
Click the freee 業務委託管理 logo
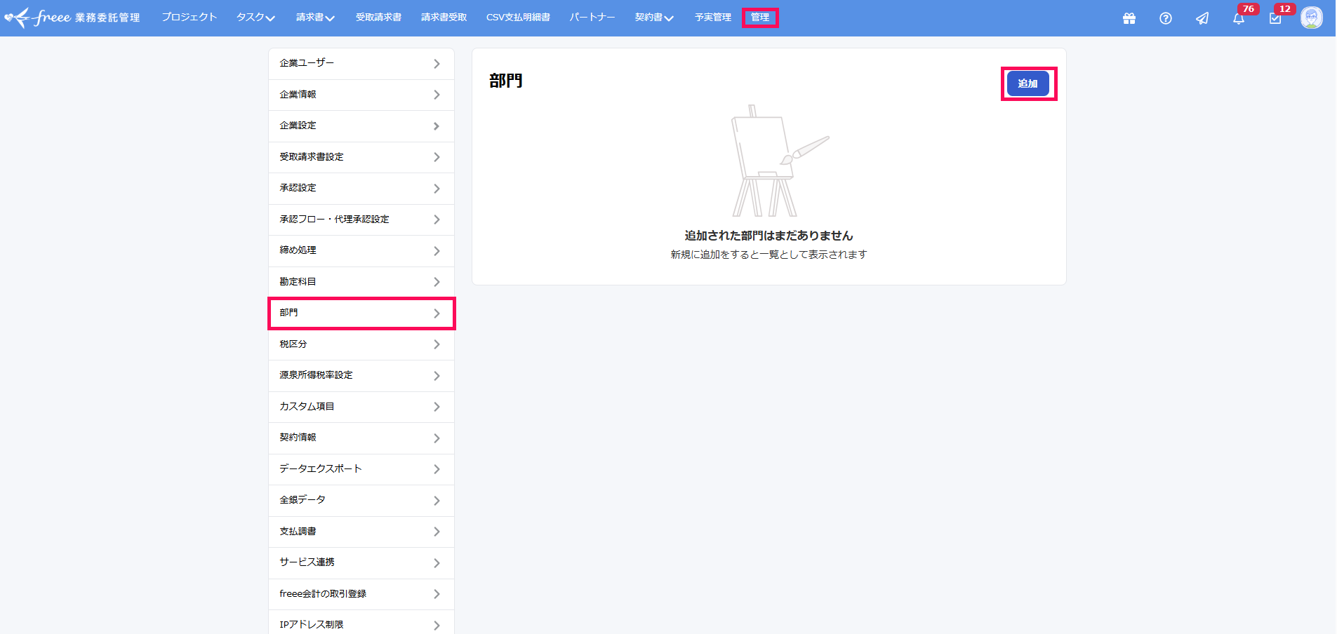pos(72,18)
